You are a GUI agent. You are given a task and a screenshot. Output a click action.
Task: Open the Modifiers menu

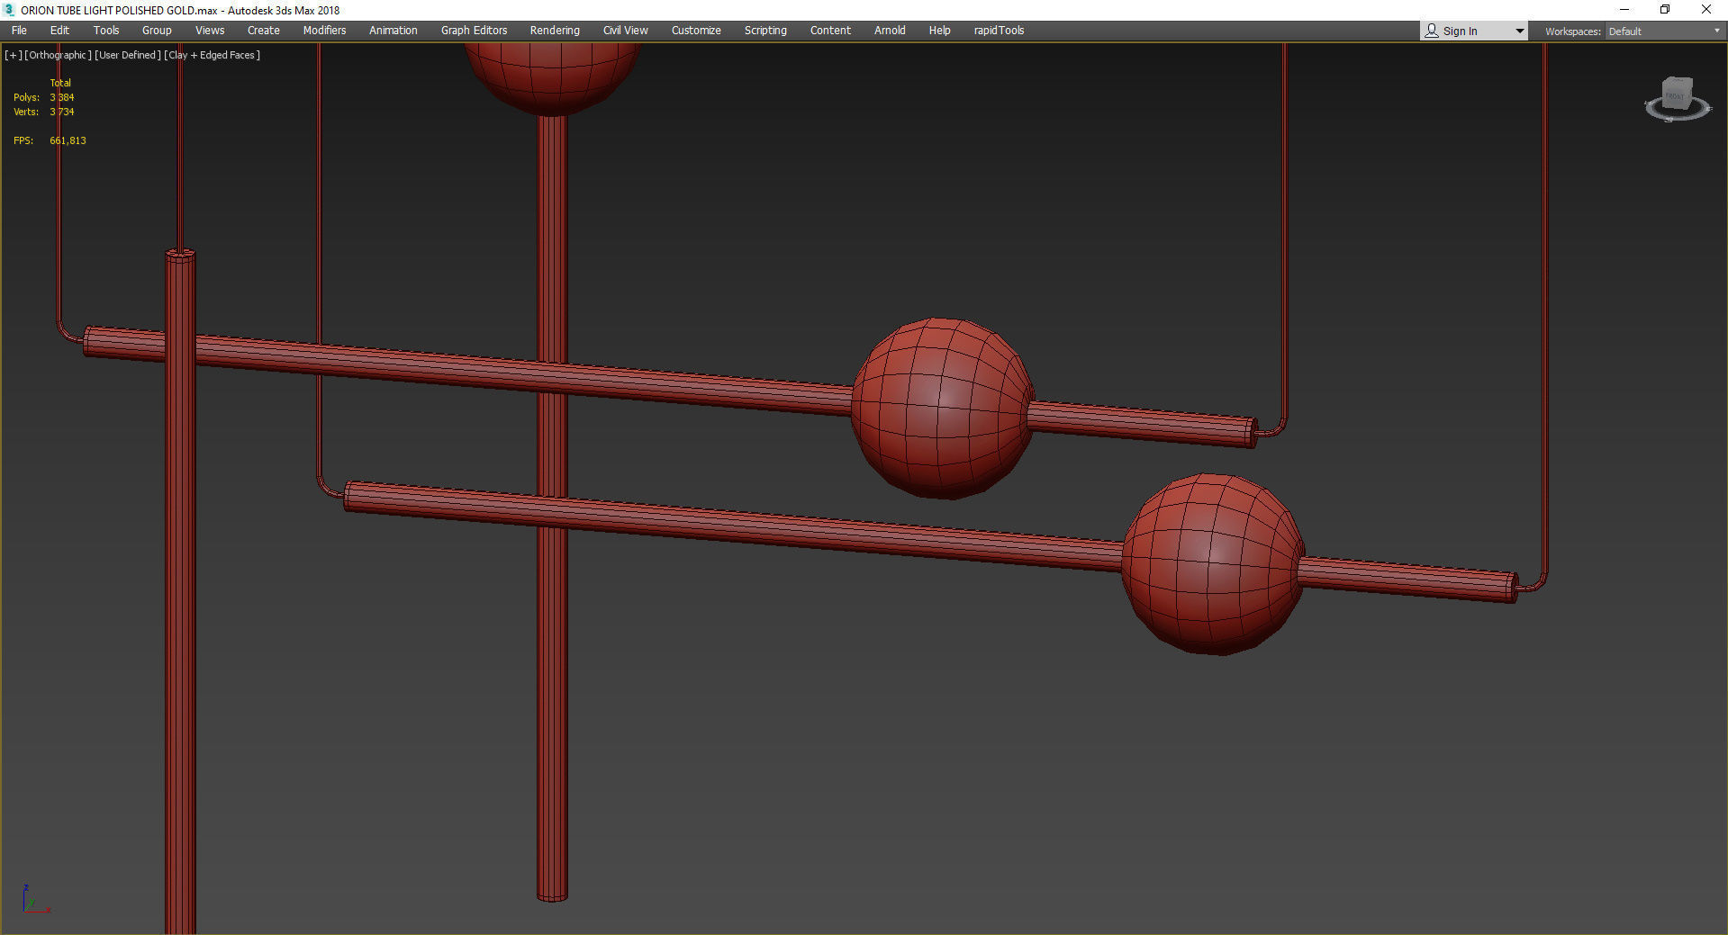[324, 31]
